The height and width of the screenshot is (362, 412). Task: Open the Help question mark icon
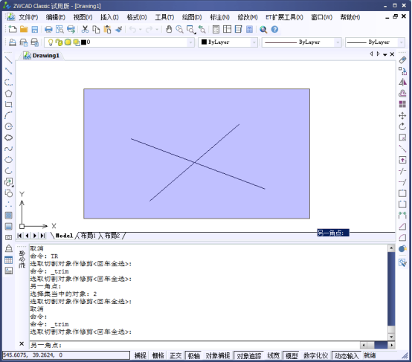pyautogui.click(x=274, y=29)
